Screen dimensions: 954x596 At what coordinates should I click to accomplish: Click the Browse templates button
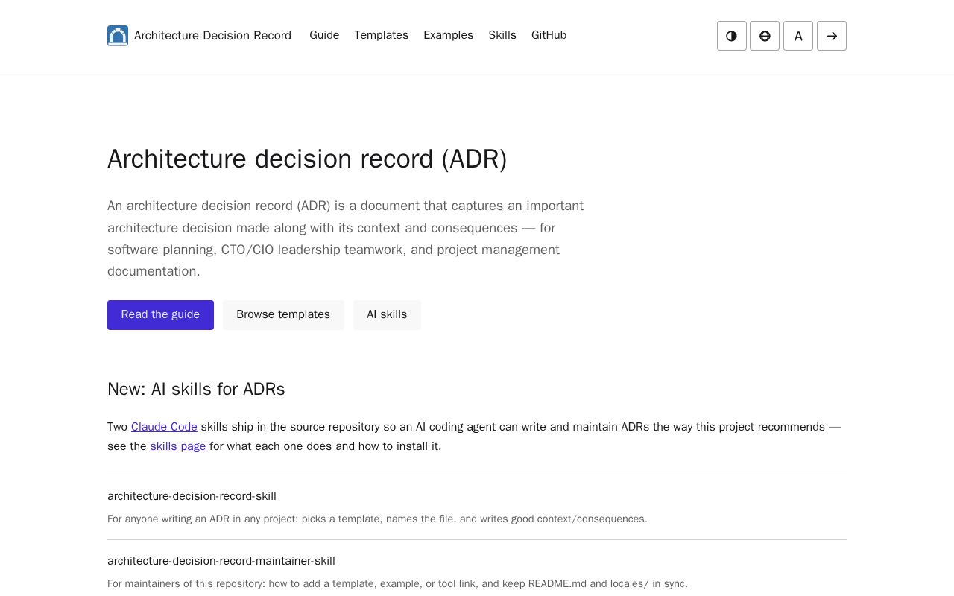tap(283, 315)
